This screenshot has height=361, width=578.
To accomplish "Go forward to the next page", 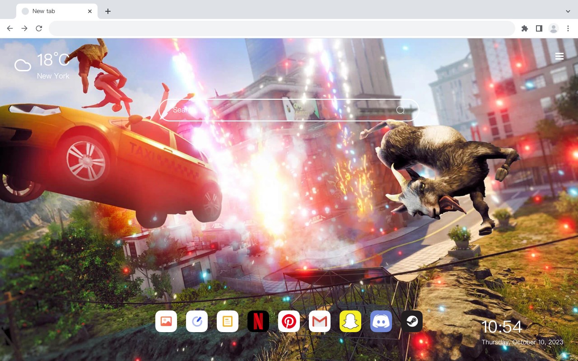I will 24,28.
